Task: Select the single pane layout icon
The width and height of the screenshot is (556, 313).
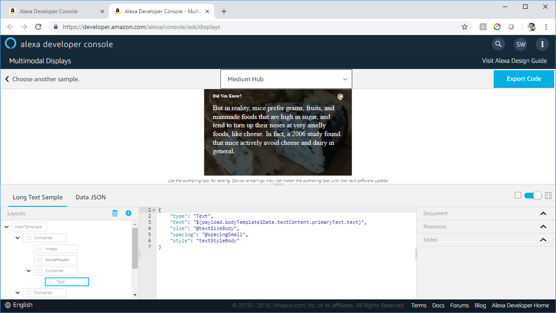Action: coord(518,195)
